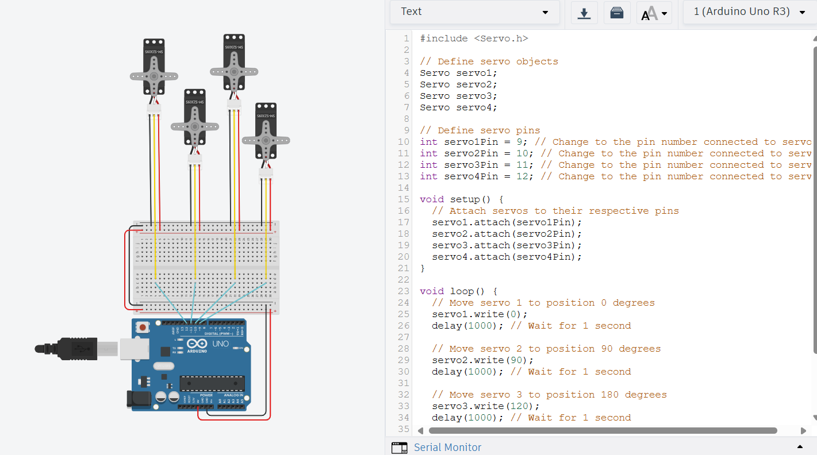Image resolution: width=817 pixels, height=455 pixels.
Task: Click line 'int servo4Pin = 12;'
Action: click(477, 176)
